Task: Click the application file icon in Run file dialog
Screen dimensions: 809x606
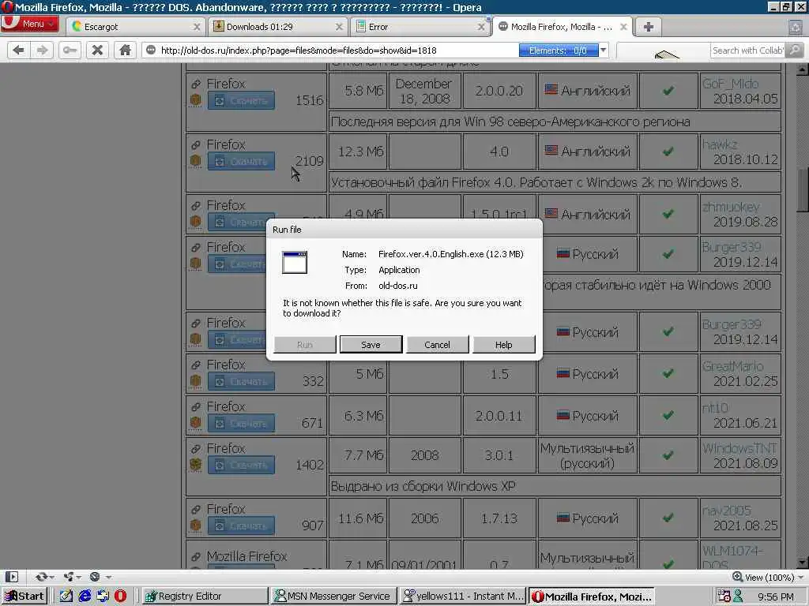Action: [295, 262]
